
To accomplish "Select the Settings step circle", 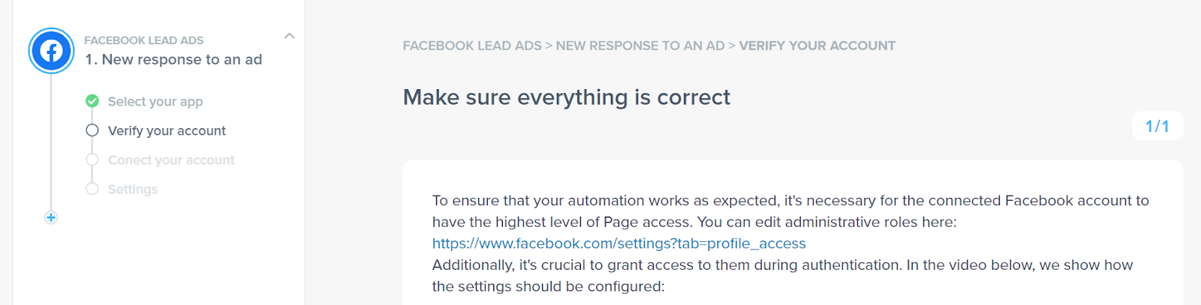I will tap(92, 189).
